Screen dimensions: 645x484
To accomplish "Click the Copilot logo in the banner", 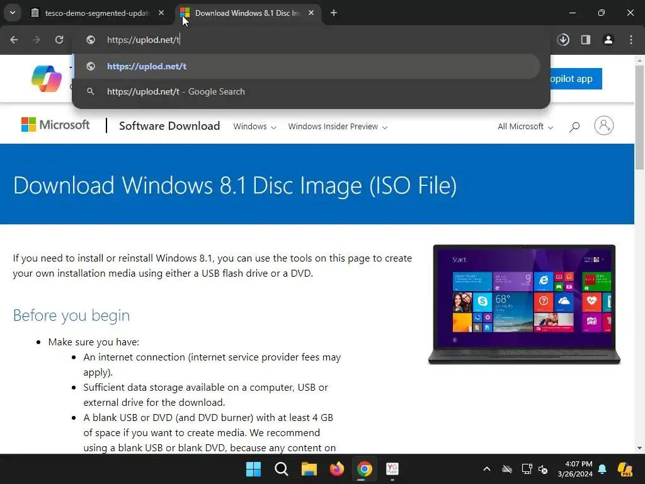I will 47,79.
